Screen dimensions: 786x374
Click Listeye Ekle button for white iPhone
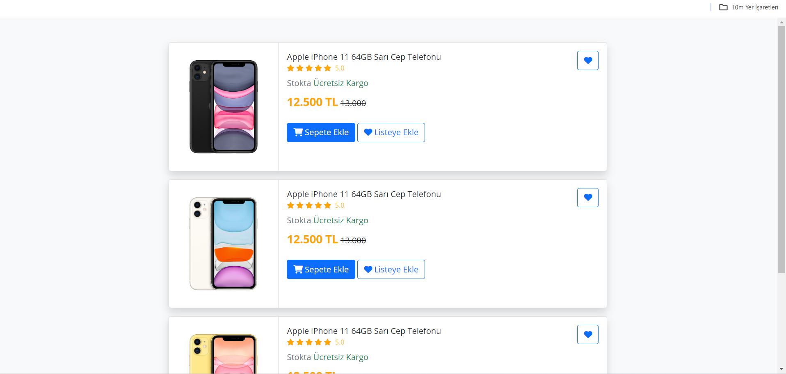[391, 270]
